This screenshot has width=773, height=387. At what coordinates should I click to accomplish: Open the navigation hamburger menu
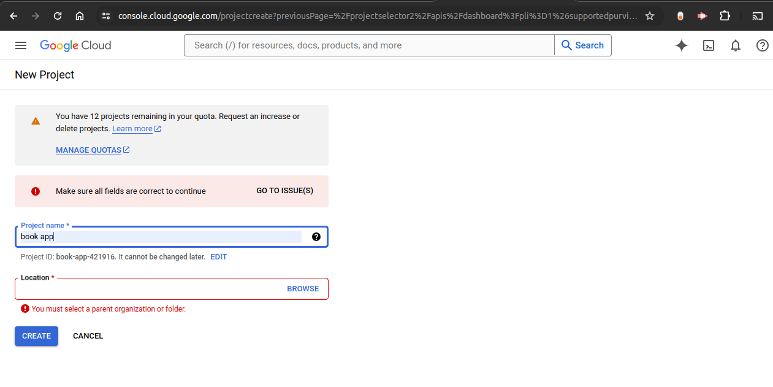click(21, 45)
